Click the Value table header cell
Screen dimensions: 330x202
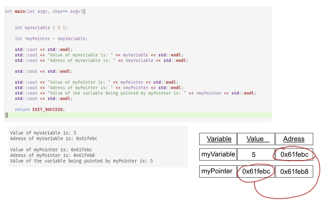pos(256,139)
